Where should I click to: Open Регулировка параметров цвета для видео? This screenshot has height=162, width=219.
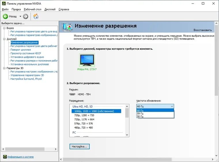click(x=34, y=31)
